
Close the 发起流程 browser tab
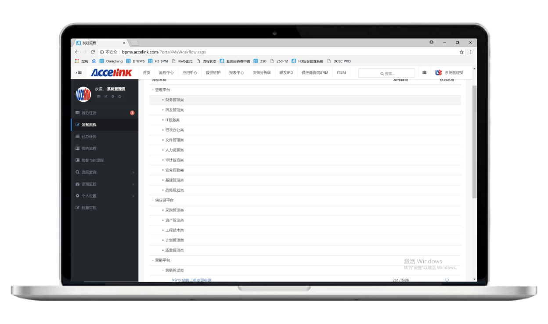pyautogui.click(x=124, y=43)
